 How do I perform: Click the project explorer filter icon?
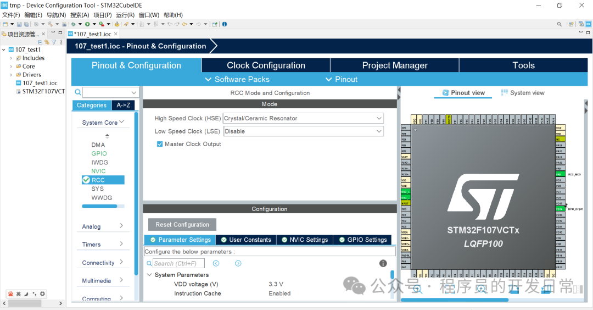[x=54, y=42]
